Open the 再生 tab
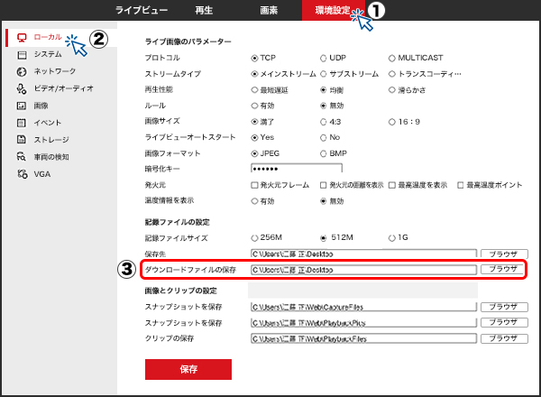Image resolution: width=541 pixels, height=397 pixels. [203, 10]
